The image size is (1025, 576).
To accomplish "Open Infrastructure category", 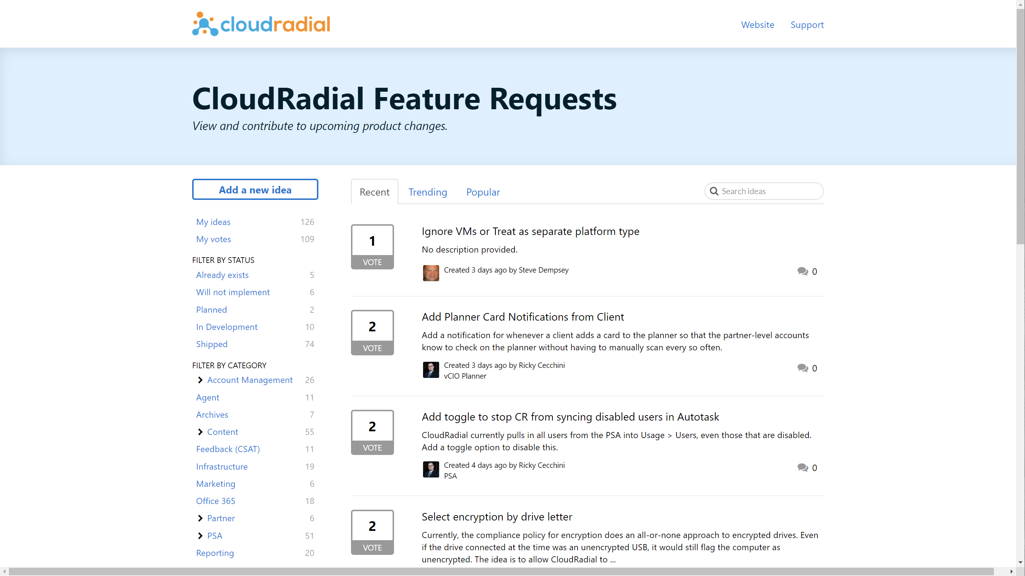I will (x=222, y=466).
